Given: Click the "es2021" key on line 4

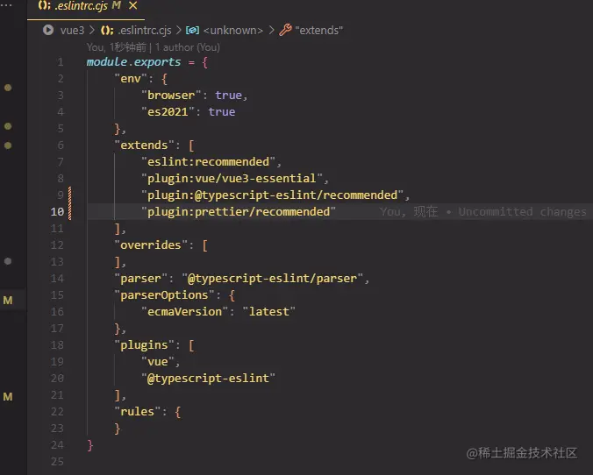Looking at the screenshot, I should pos(168,112).
